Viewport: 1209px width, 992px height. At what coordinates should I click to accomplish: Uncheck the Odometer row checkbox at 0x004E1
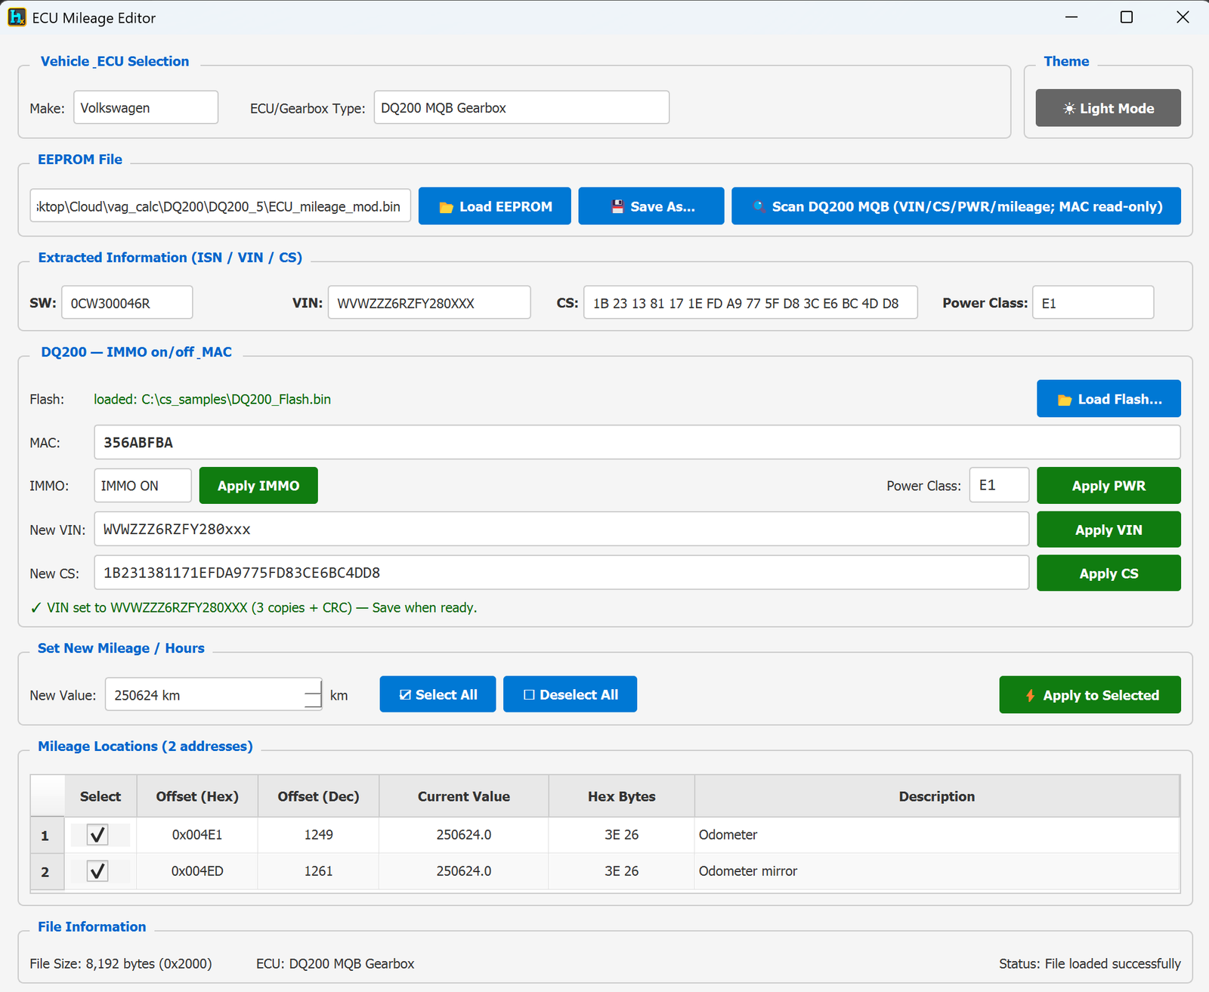(97, 835)
